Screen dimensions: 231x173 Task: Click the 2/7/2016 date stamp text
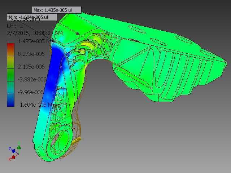[x=35, y=33]
